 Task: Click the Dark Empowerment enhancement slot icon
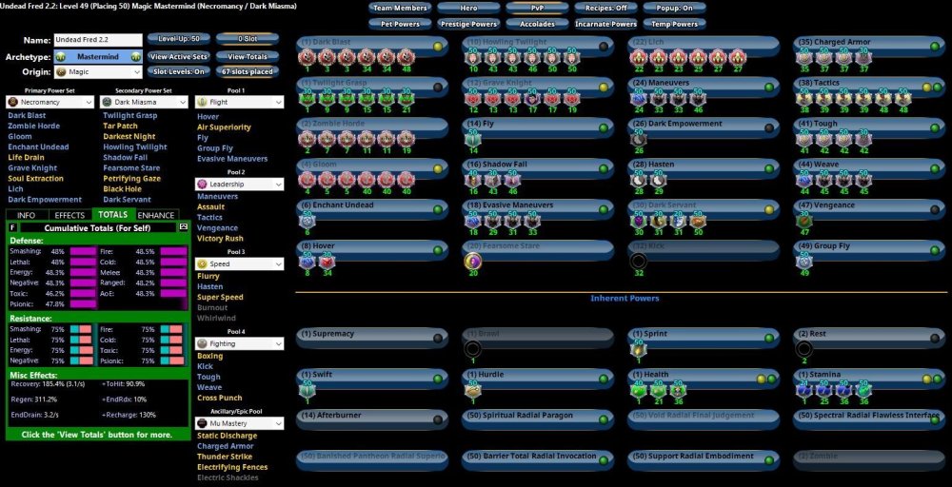638,139
